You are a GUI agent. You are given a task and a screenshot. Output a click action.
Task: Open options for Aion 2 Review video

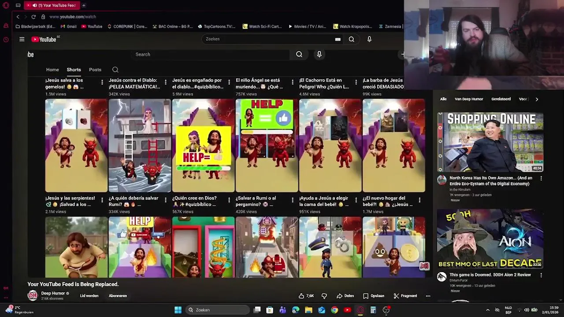click(x=541, y=275)
